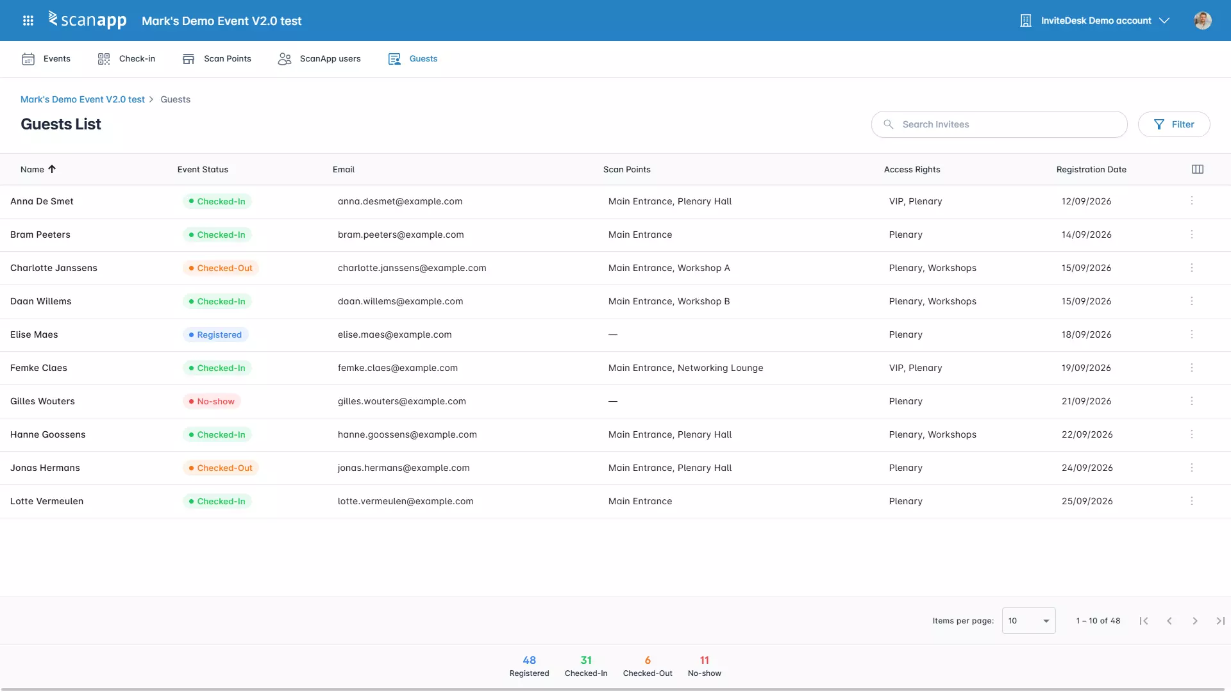Go to the ScanApp users tab
The width and height of the screenshot is (1231, 692).
click(x=319, y=59)
